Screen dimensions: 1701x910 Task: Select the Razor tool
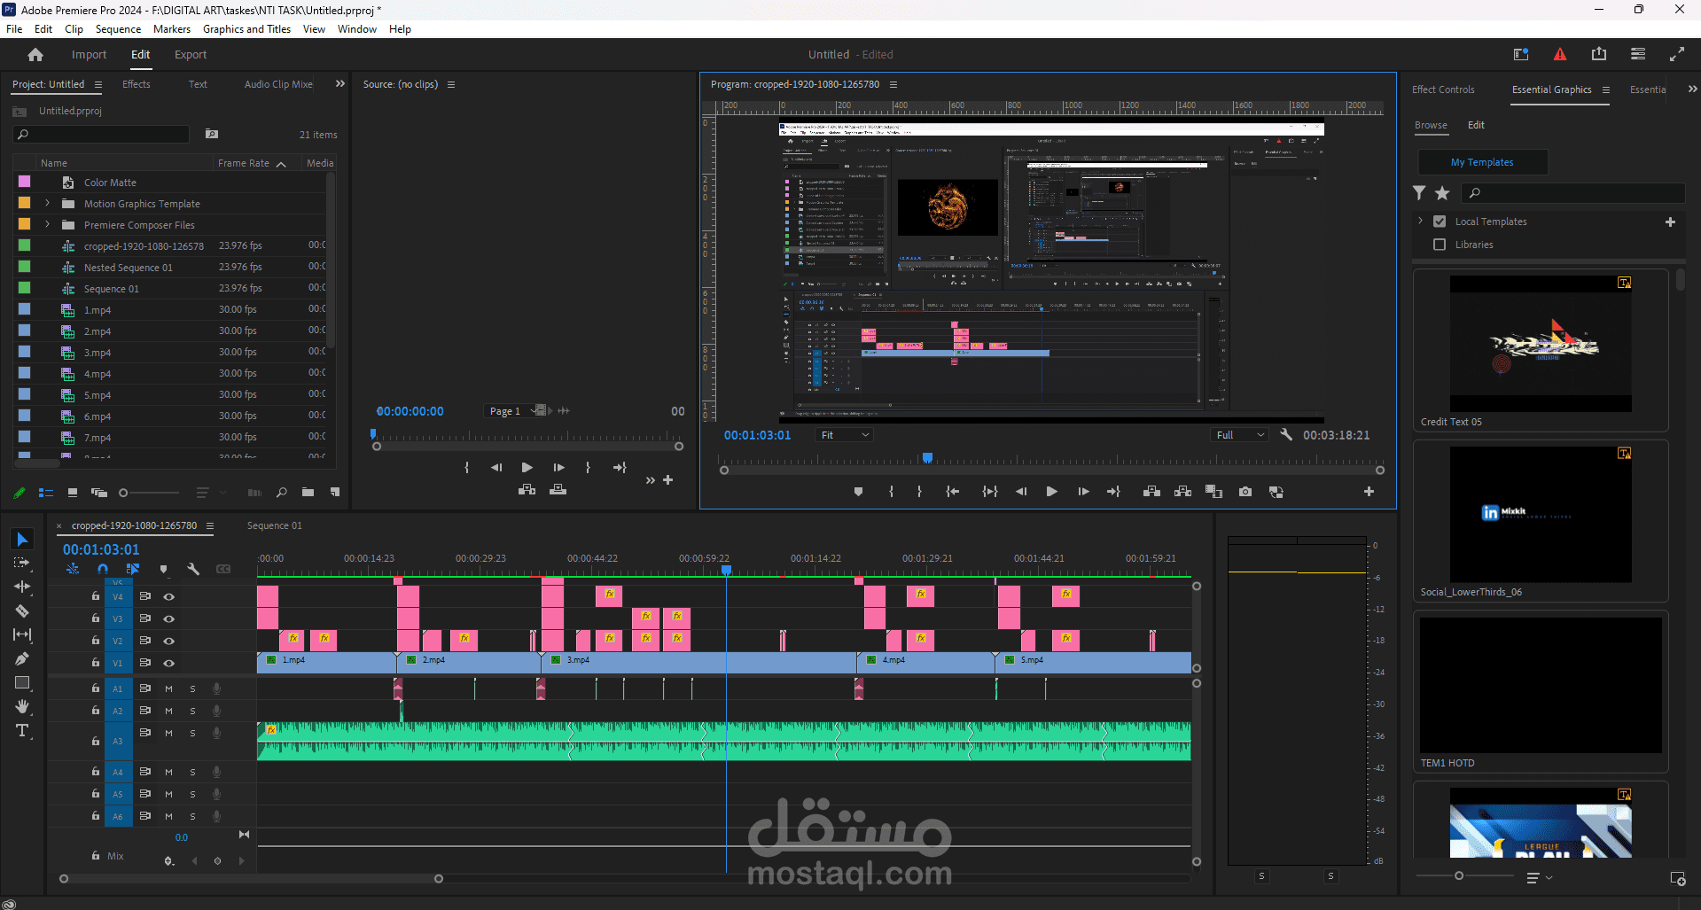coord(22,611)
